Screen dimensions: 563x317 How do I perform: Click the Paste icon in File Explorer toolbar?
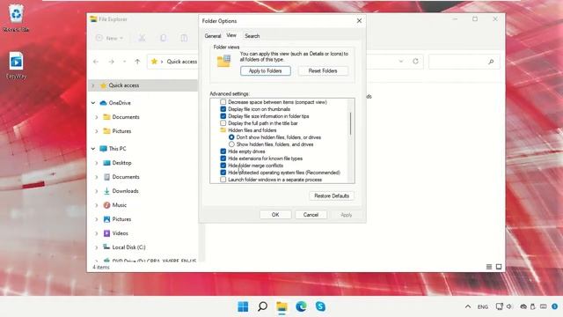[184, 38]
